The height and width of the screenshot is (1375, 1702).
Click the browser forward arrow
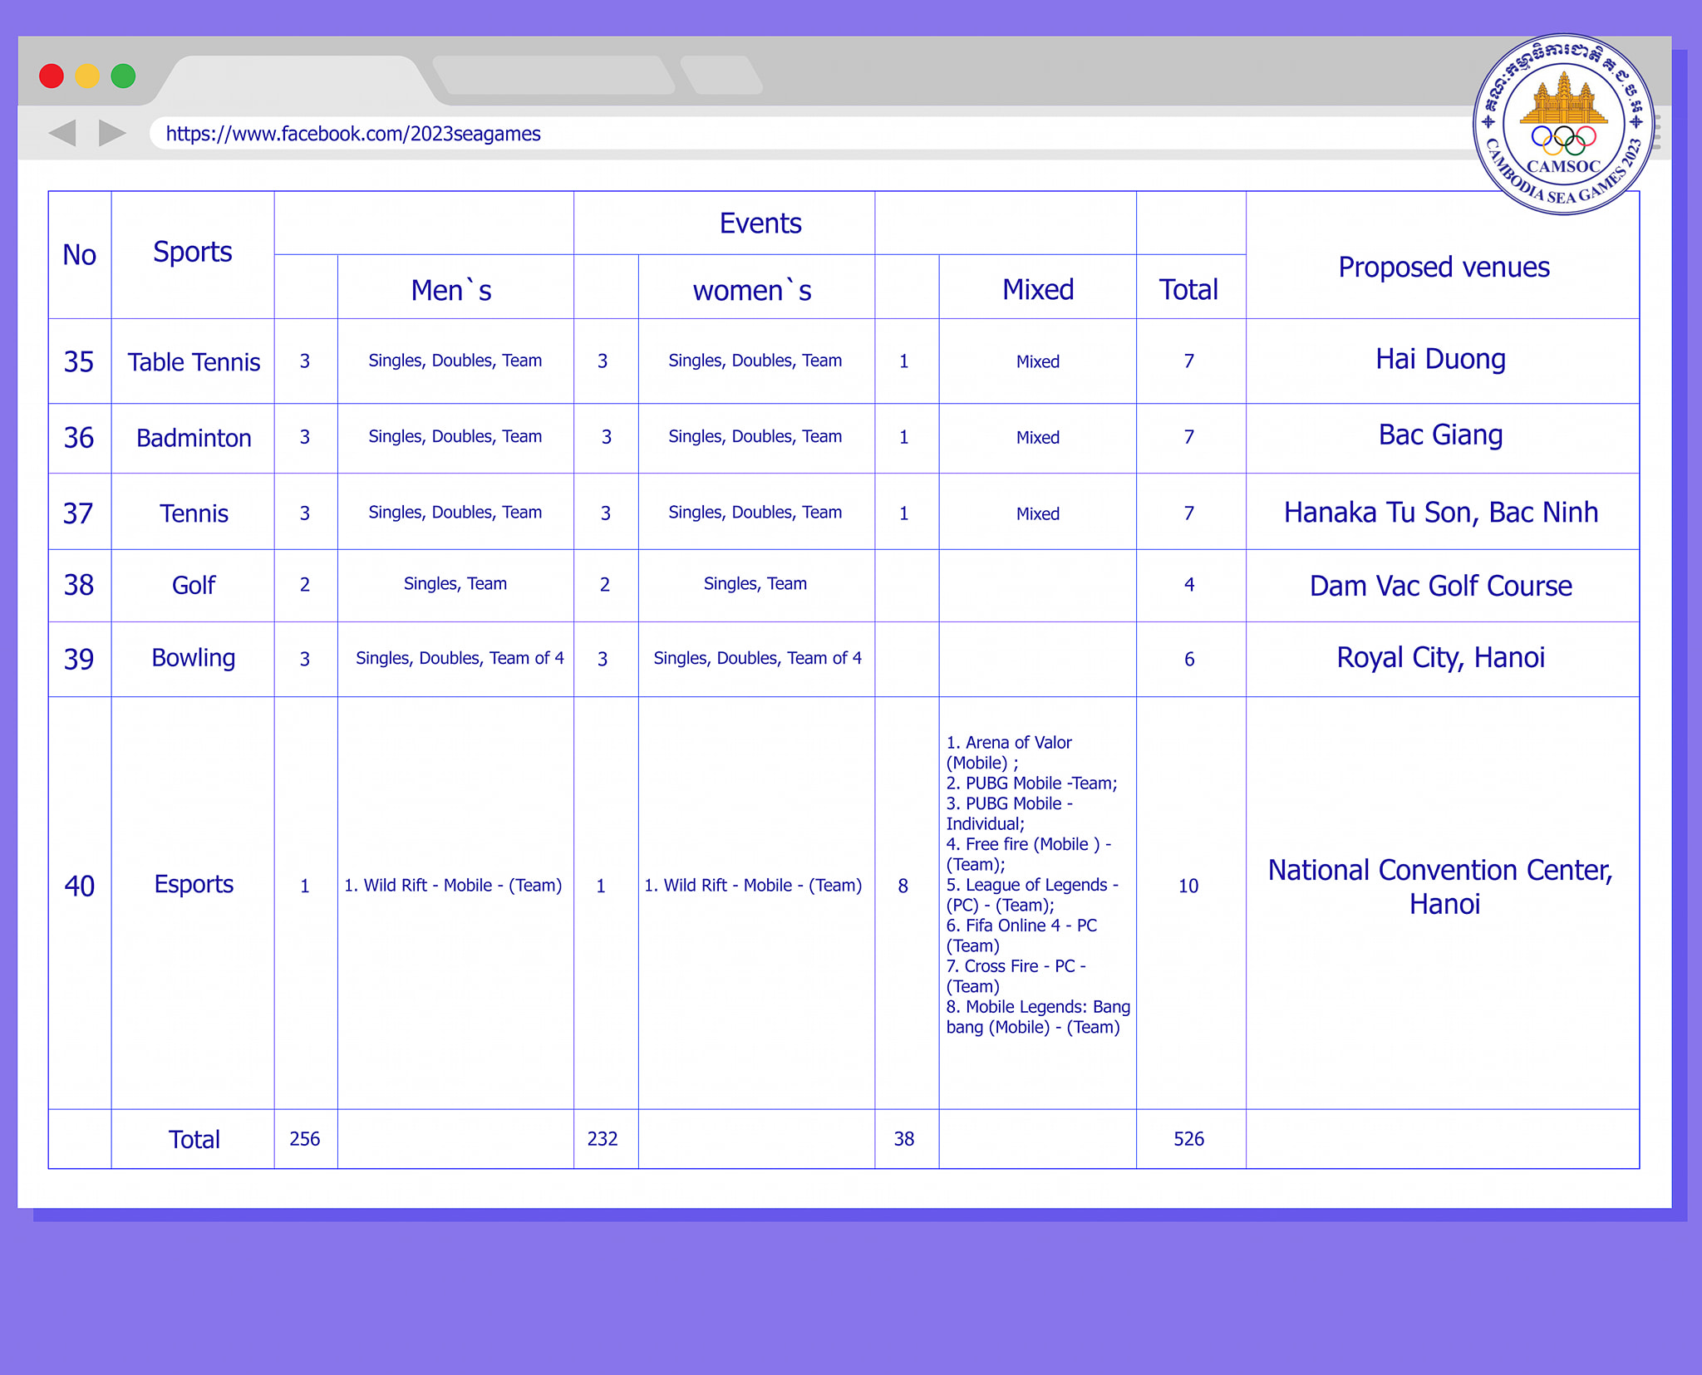(112, 133)
